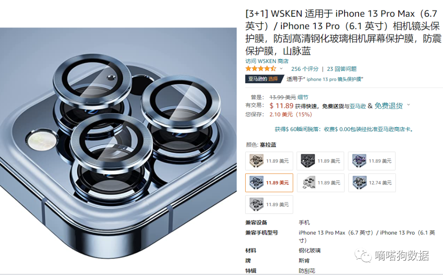443x275 pixels.
Task: Select the gold color variant swatch
Action: pyautogui.click(x=269, y=161)
